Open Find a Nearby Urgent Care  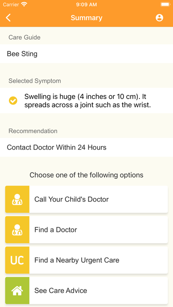[x=86, y=260]
